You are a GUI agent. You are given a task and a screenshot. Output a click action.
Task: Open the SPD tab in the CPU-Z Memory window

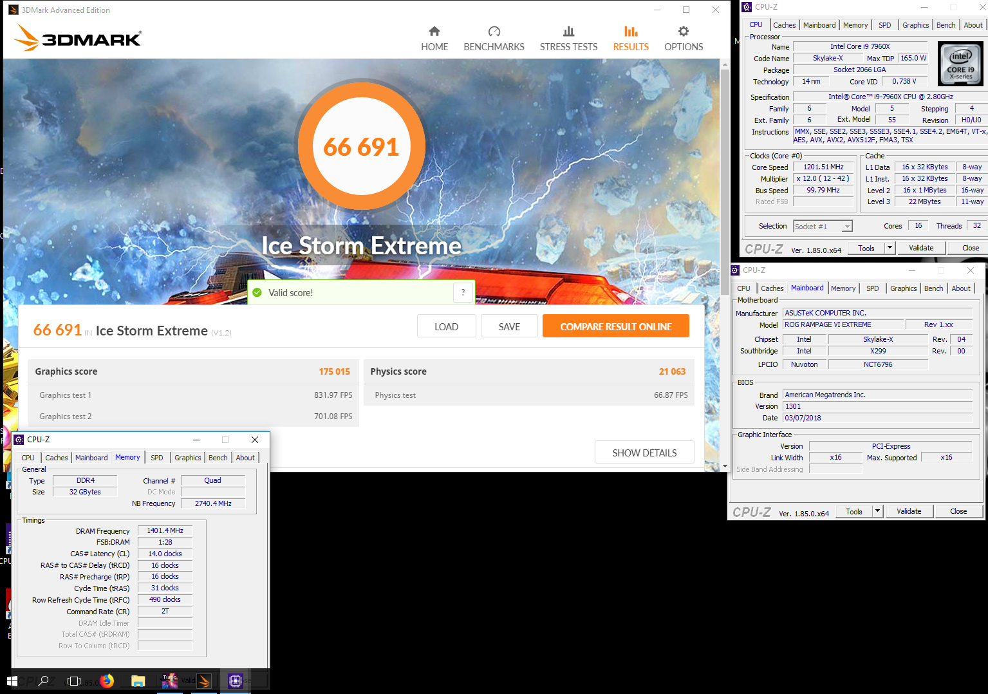(x=156, y=458)
